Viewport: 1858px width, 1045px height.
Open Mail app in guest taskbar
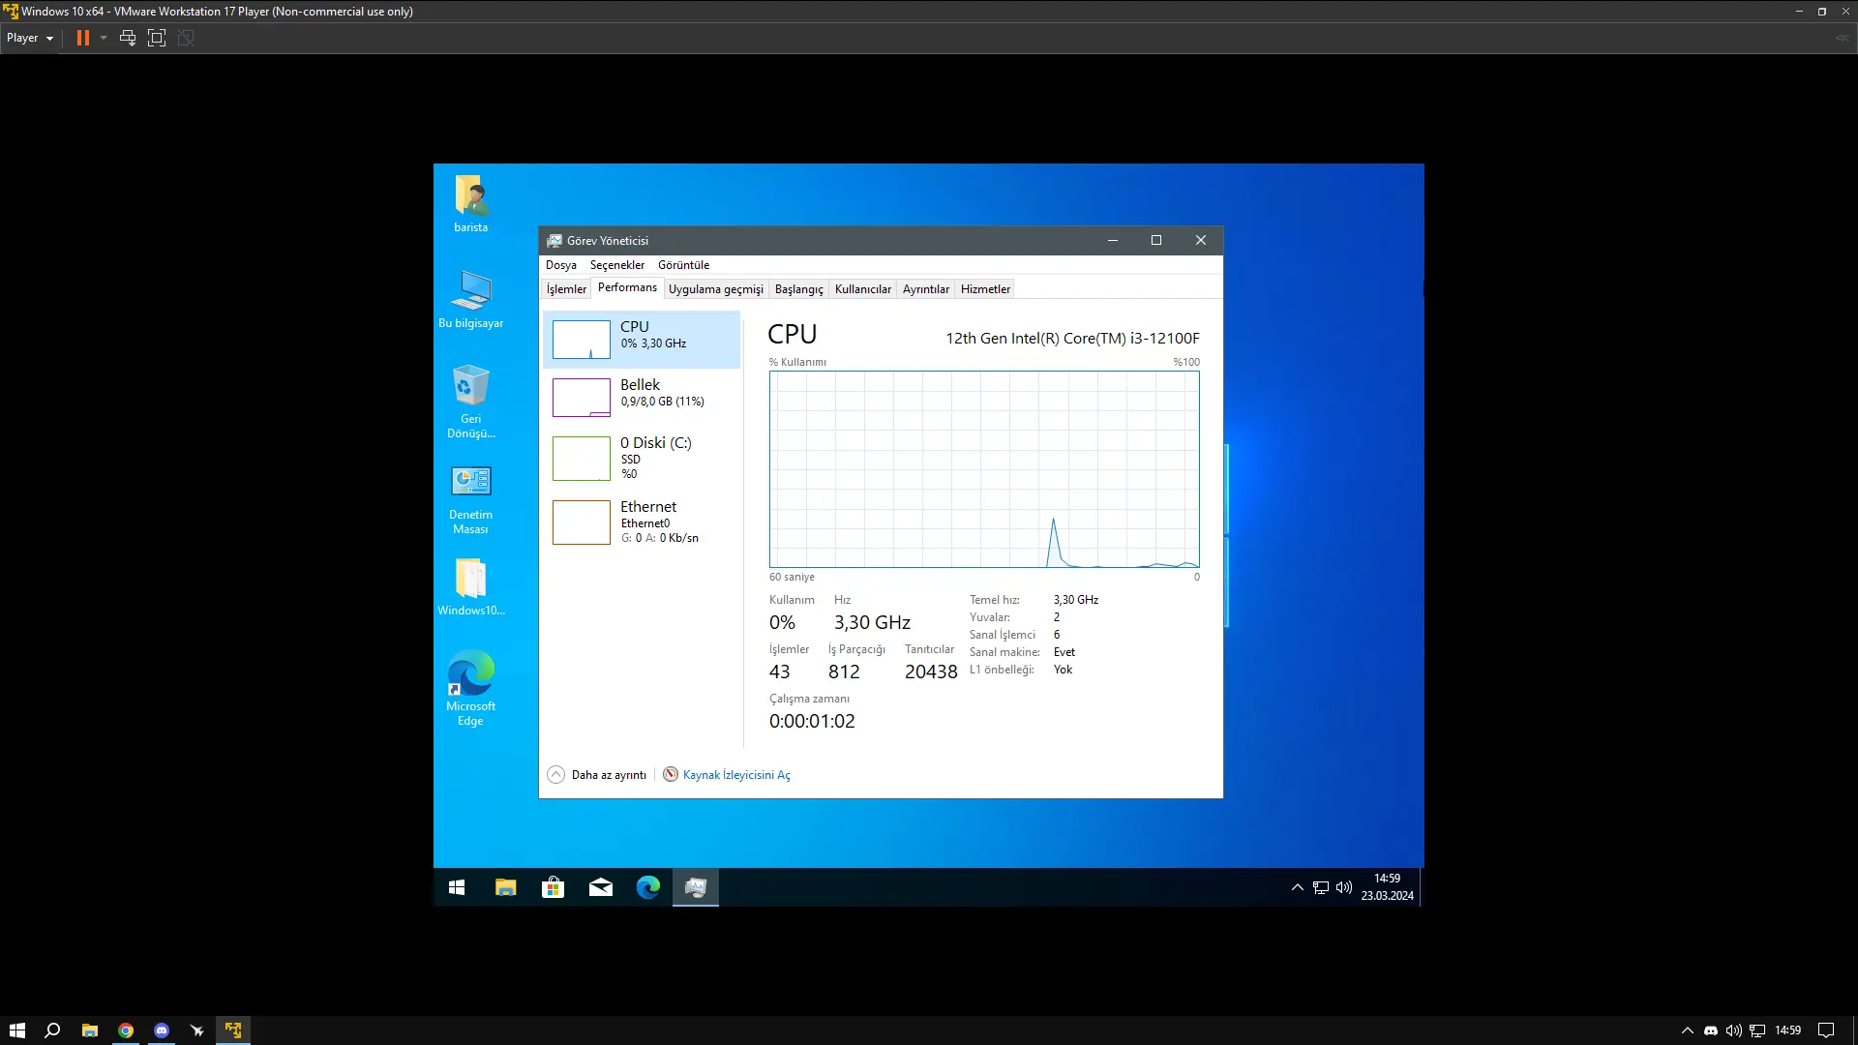tap(600, 887)
